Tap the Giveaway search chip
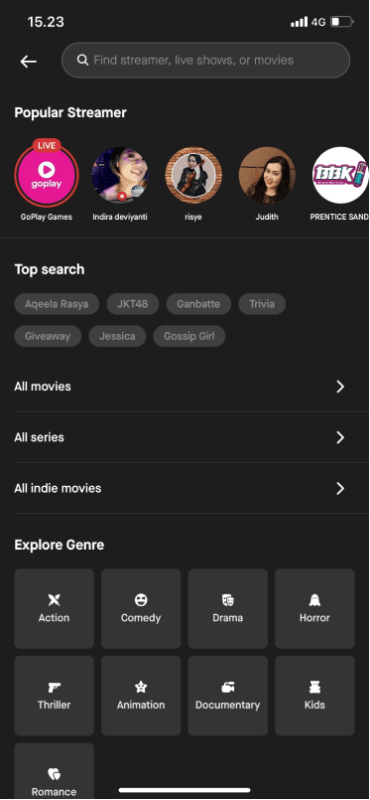The width and height of the screenshot is (370, 800). pos(48,336)
